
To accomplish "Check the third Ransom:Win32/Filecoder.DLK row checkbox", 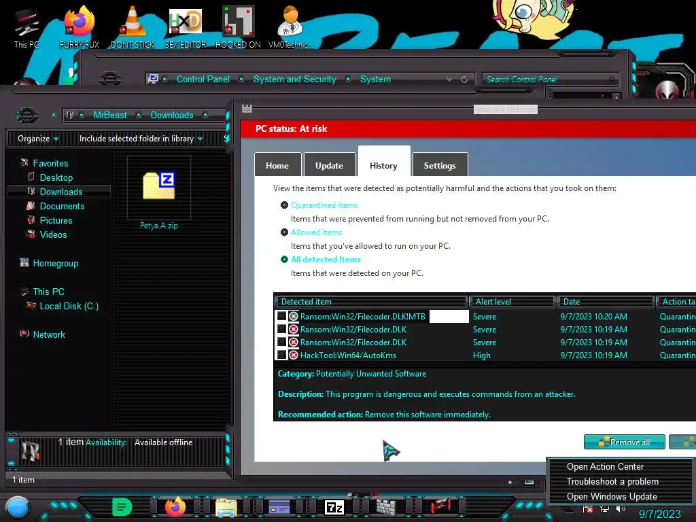I will pos(281,342).
